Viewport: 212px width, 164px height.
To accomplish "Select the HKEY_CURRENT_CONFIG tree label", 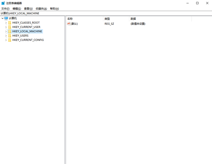I will coord(28,40).
